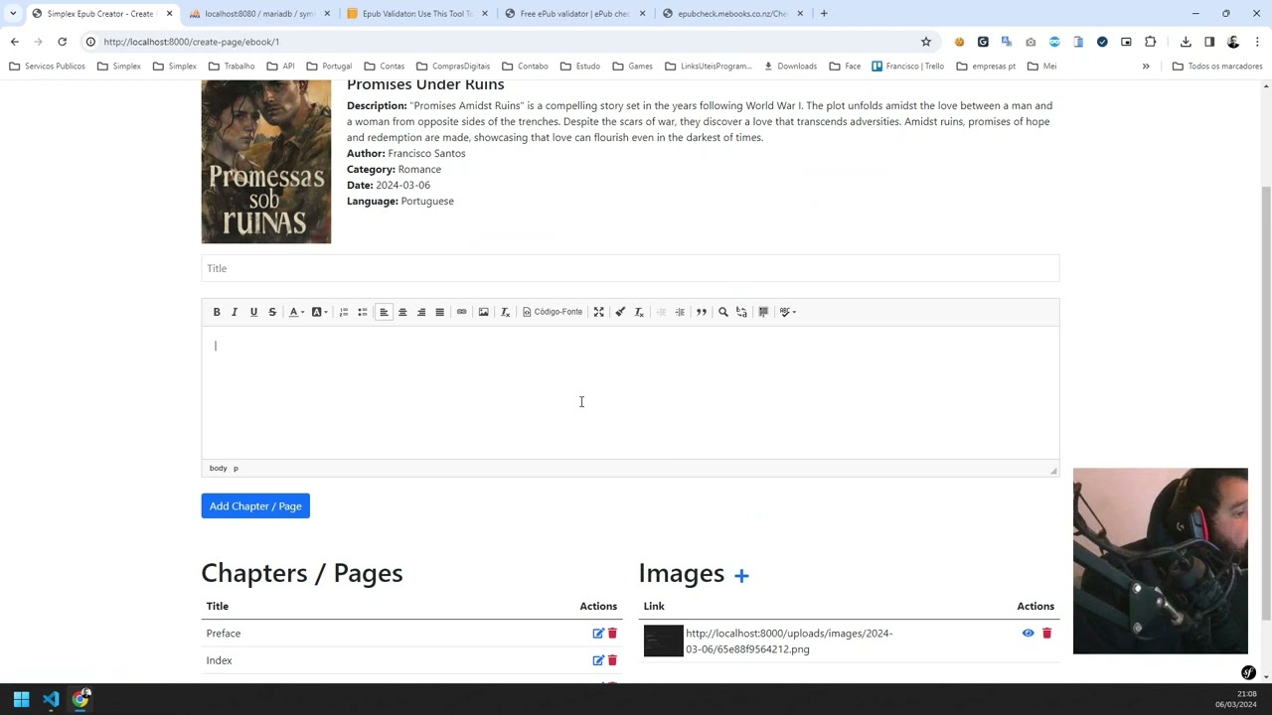The height and width of the screenshot is (715, 1272).
Task: Open the text color dropdown
Action: click(x=296, y=312)
